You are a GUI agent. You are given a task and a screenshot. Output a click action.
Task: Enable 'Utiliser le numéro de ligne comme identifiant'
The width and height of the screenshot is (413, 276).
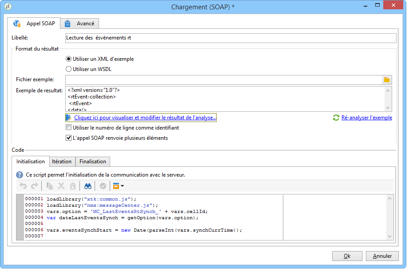tap(68, 128)
